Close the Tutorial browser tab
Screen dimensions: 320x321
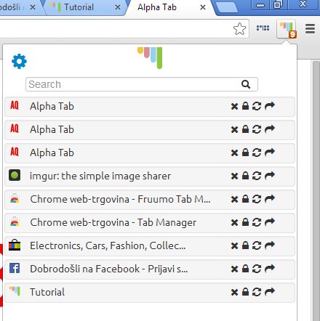(x=118, y=7)
